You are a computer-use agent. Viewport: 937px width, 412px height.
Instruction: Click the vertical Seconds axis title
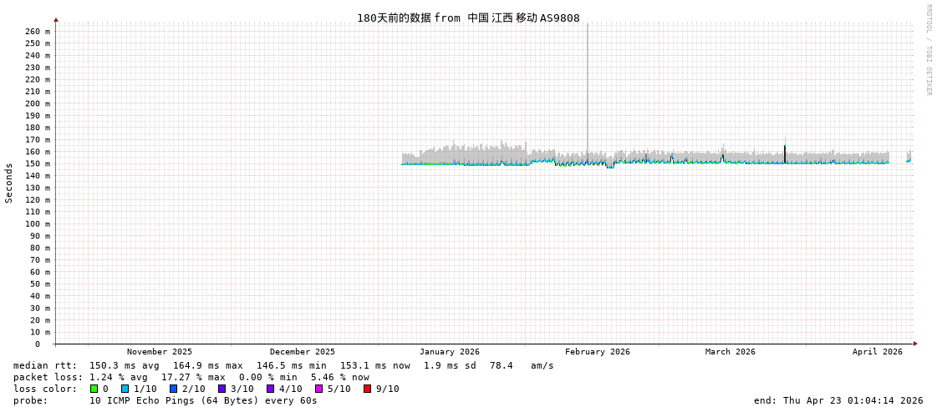pyautogui.click(x=9, y=183)
